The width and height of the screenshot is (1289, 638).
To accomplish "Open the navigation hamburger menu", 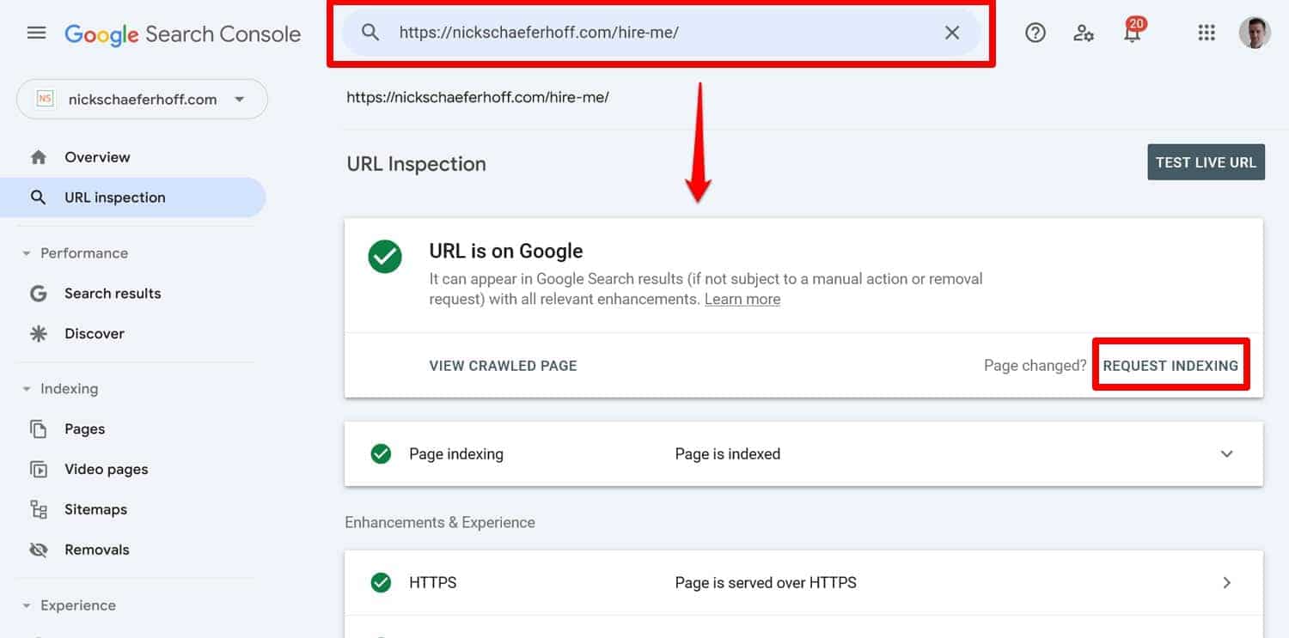I will click(x=36, y=33).
